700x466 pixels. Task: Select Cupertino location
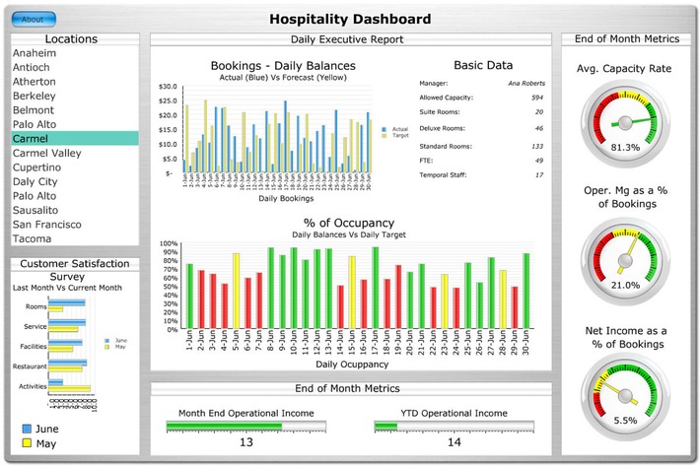click(x=75, y=167)
